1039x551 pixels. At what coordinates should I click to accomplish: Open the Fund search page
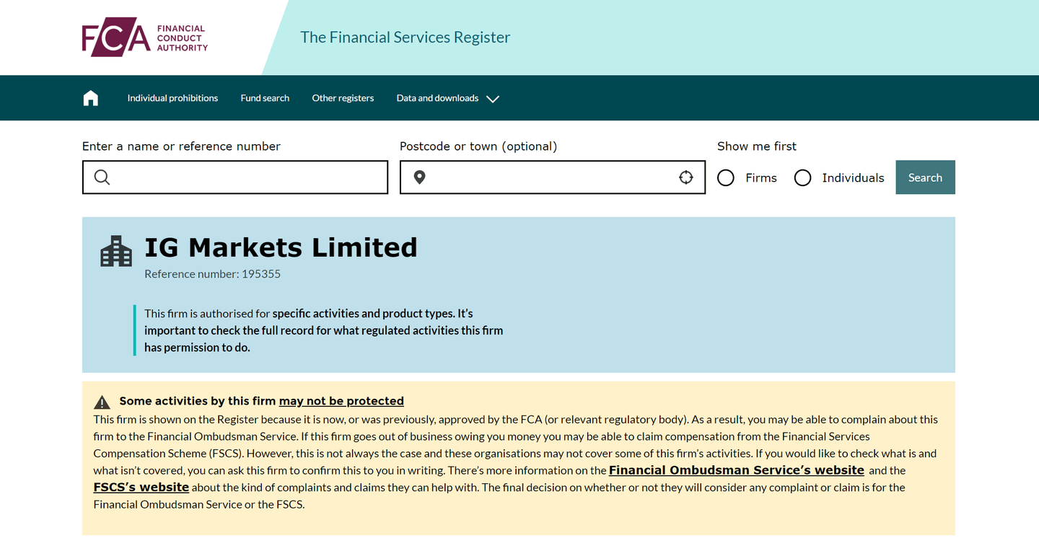click(x=265, y=97)
